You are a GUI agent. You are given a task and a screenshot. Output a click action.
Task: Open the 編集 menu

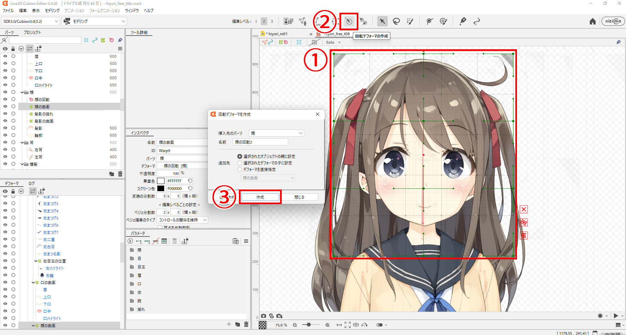click(23, 11)
